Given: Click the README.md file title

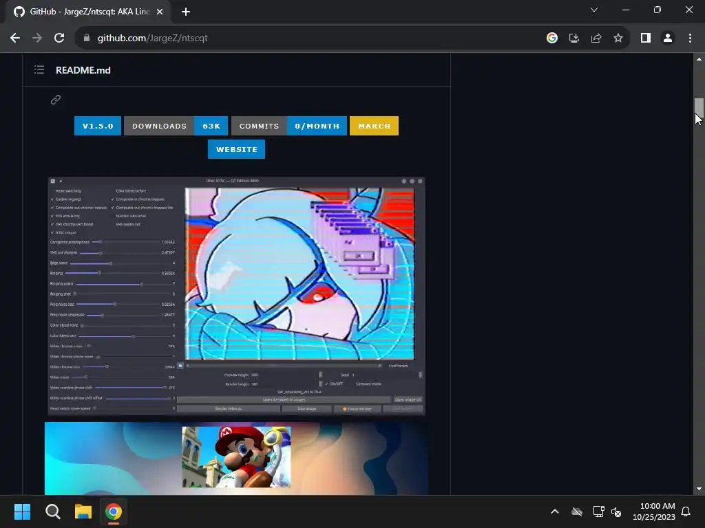Looking at the screenshot, I should point(83,70).
